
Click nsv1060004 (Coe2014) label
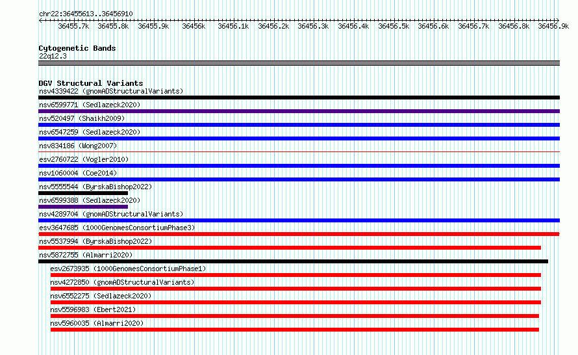tap(78, 173)
